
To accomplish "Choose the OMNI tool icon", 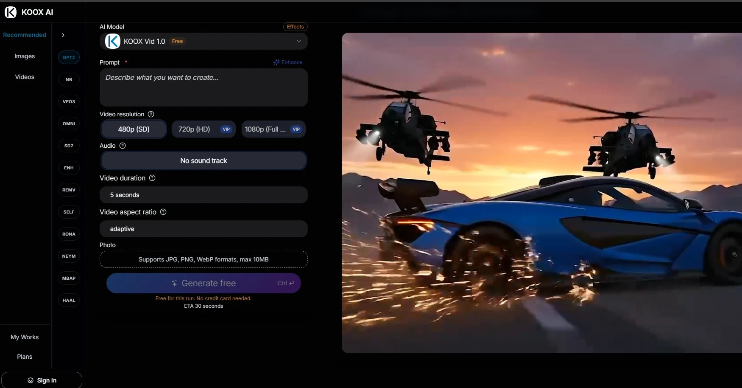I will 69,124.
